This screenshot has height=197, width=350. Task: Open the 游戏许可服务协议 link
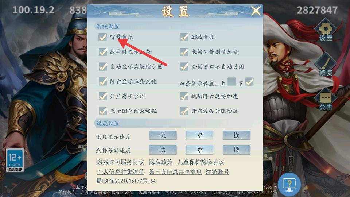point(121,162)
